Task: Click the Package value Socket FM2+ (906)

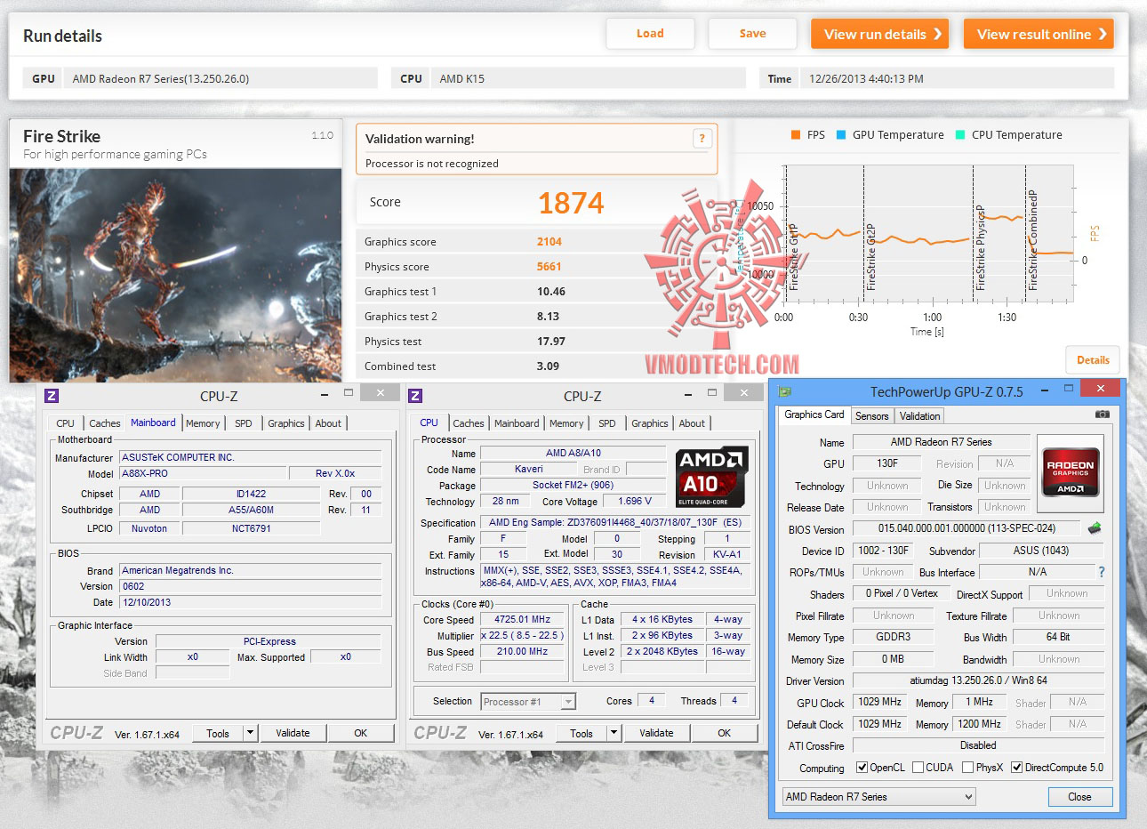Action: [573, 485]
